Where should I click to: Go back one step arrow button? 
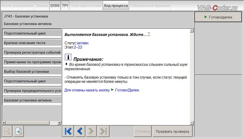[x=80, y=131]
